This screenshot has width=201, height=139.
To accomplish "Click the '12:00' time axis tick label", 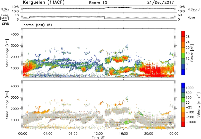I will pyautogui.click(x=98, y=134).
